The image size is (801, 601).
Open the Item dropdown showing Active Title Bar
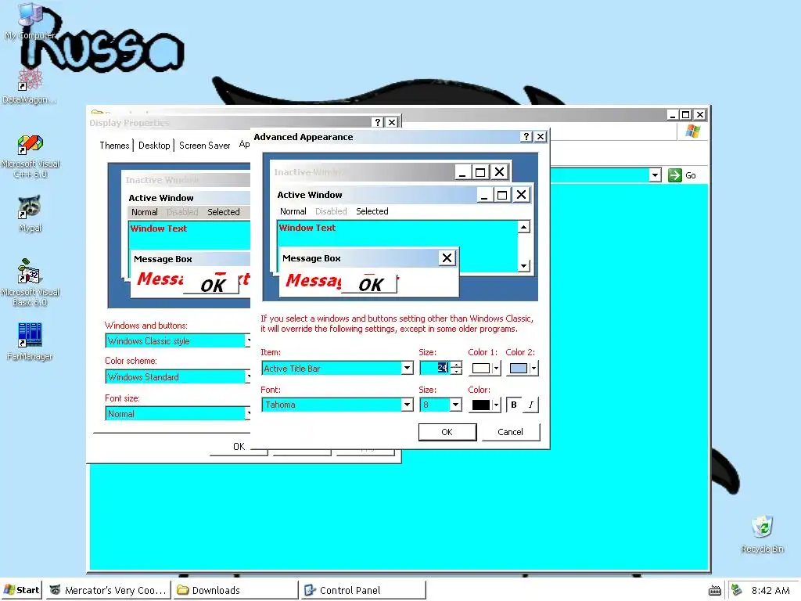[407, 368]
